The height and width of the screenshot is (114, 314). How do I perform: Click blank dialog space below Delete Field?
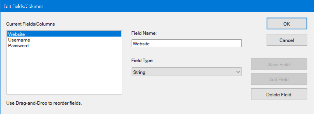(x=279, y=106)
